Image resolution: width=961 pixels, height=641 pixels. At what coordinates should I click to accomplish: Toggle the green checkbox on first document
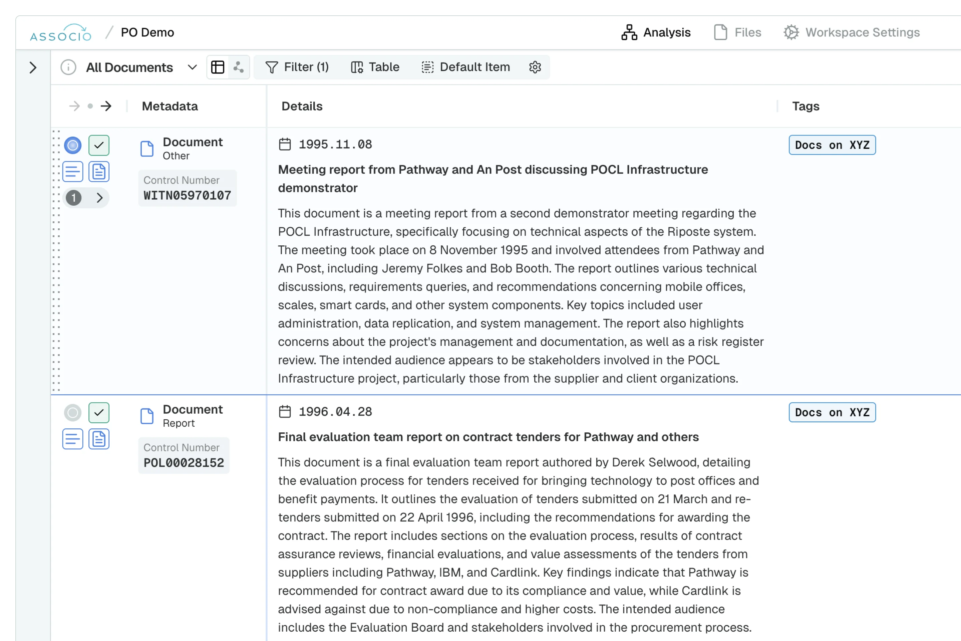99,145
